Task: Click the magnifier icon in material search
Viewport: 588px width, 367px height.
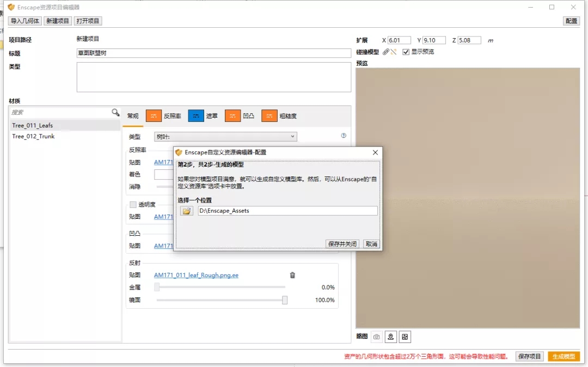Action: coord(115,112)
